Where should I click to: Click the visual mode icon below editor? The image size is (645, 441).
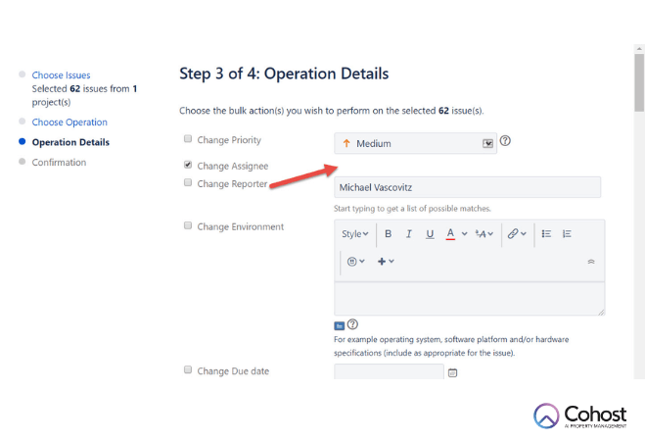(339, 325)
